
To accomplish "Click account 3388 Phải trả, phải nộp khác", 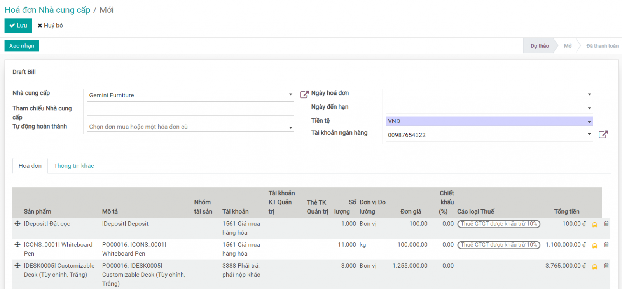I will click(x=241, y=270).
